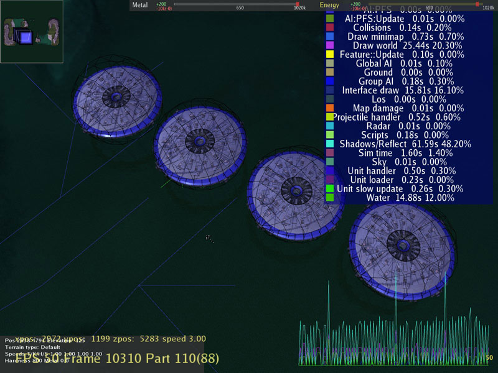Click the Projectile handler yellow-green swatch

330,117
